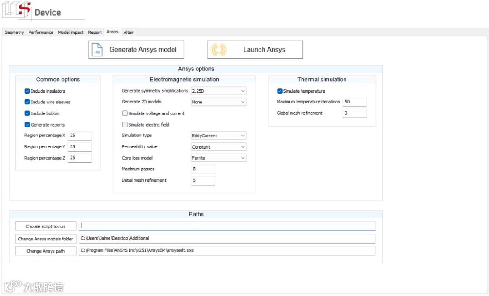This screenshot has width=489, height=296.
Task: Enable Simulate electric field checkbox
Action: (x=125, y=124)
